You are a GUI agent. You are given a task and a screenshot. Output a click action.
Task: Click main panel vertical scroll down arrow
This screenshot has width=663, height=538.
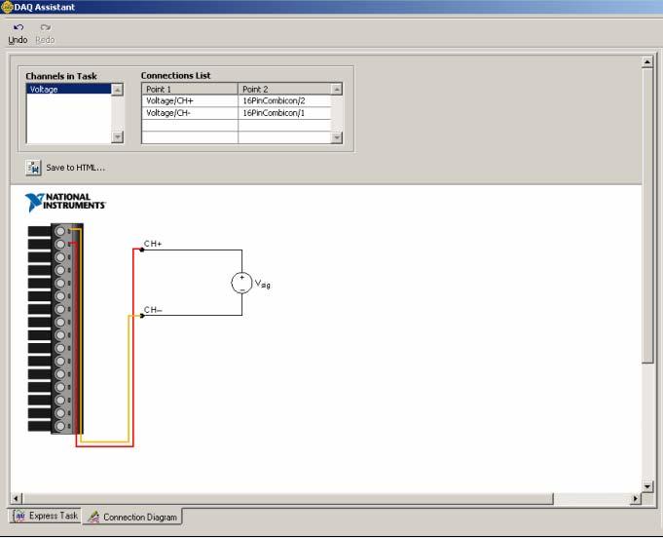[x=647, y=486]
